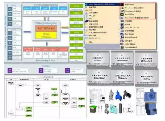Click the green arrow icon beside 机械设计
The height and width of the screenshot is (121, 165).
tap(87, 7)
